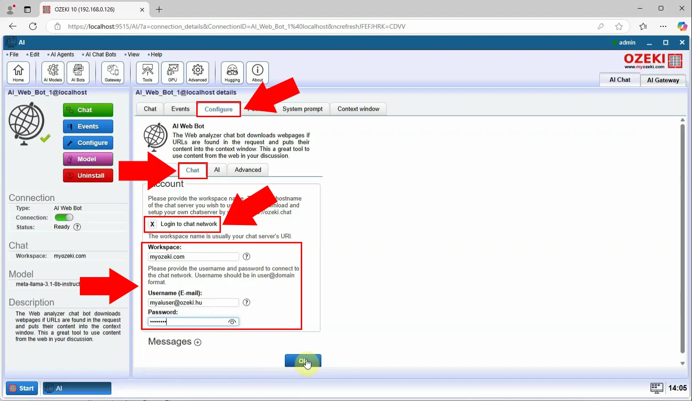Click the meta-llama-3.1-8b-instruct model name

point(48,284)
